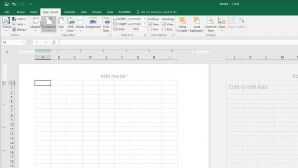Open the Print Area menu
The height and width of the screenshot is (168, 298).
tap(71, 24)
